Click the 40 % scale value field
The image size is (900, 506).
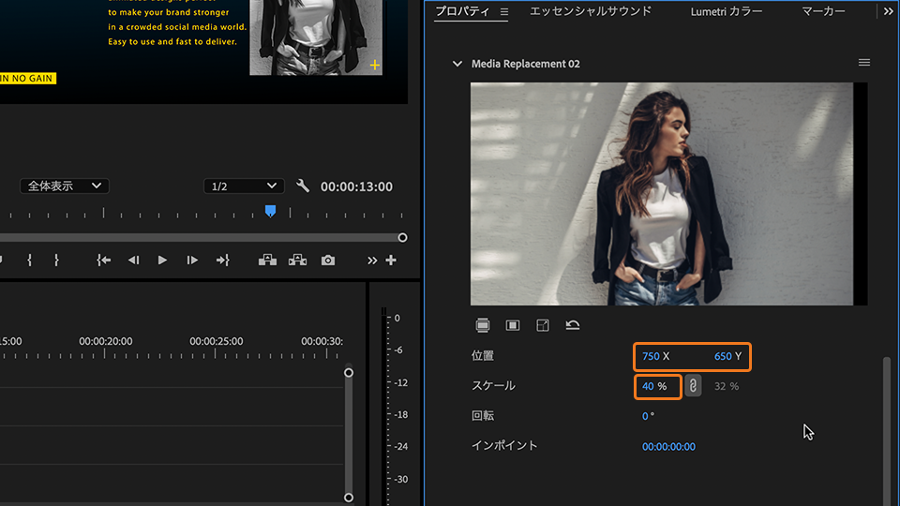click(x=649, y=386)
